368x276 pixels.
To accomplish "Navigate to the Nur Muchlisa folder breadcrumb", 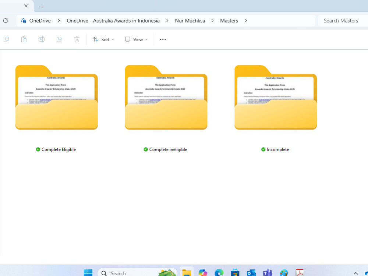I will [x=190, y=21].
